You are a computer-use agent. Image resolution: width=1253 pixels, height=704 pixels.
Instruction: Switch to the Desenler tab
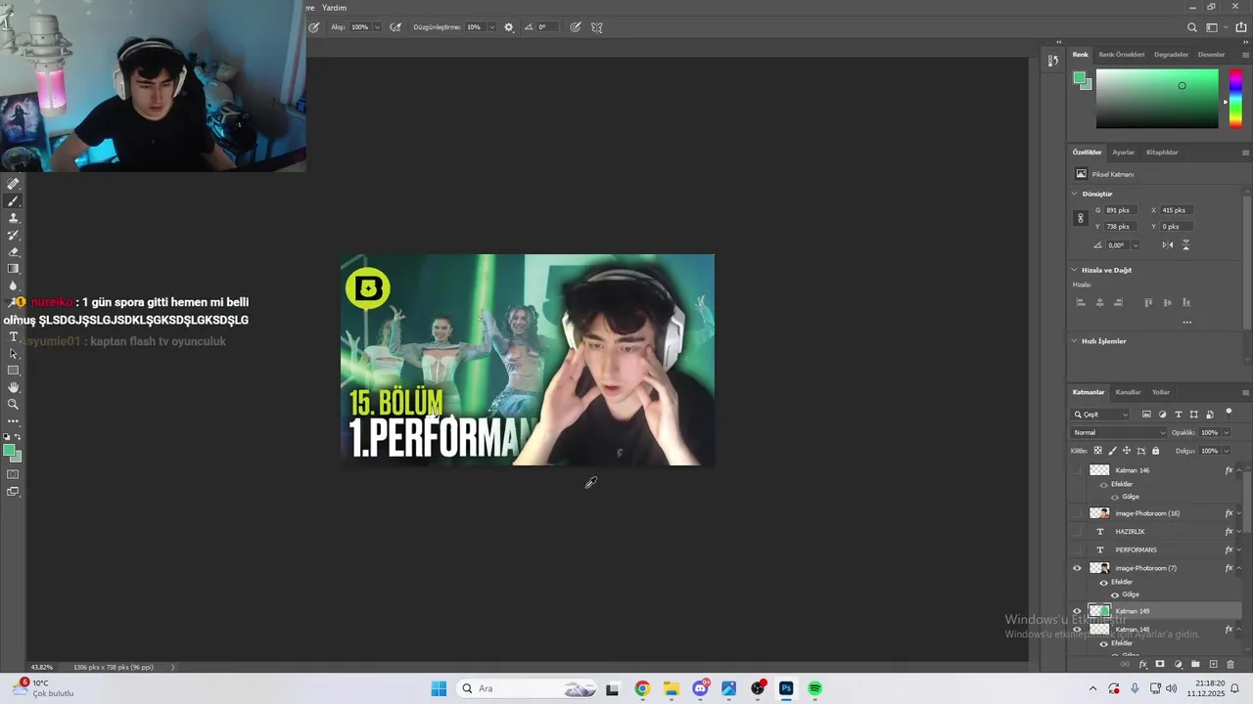point(1211,55)
